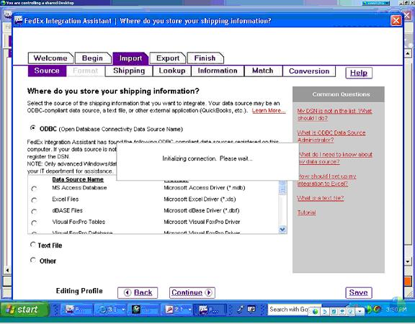Click the globe icon in floating toolbar
This screenshot has width=415, height=324.
(x=315, y=312)
